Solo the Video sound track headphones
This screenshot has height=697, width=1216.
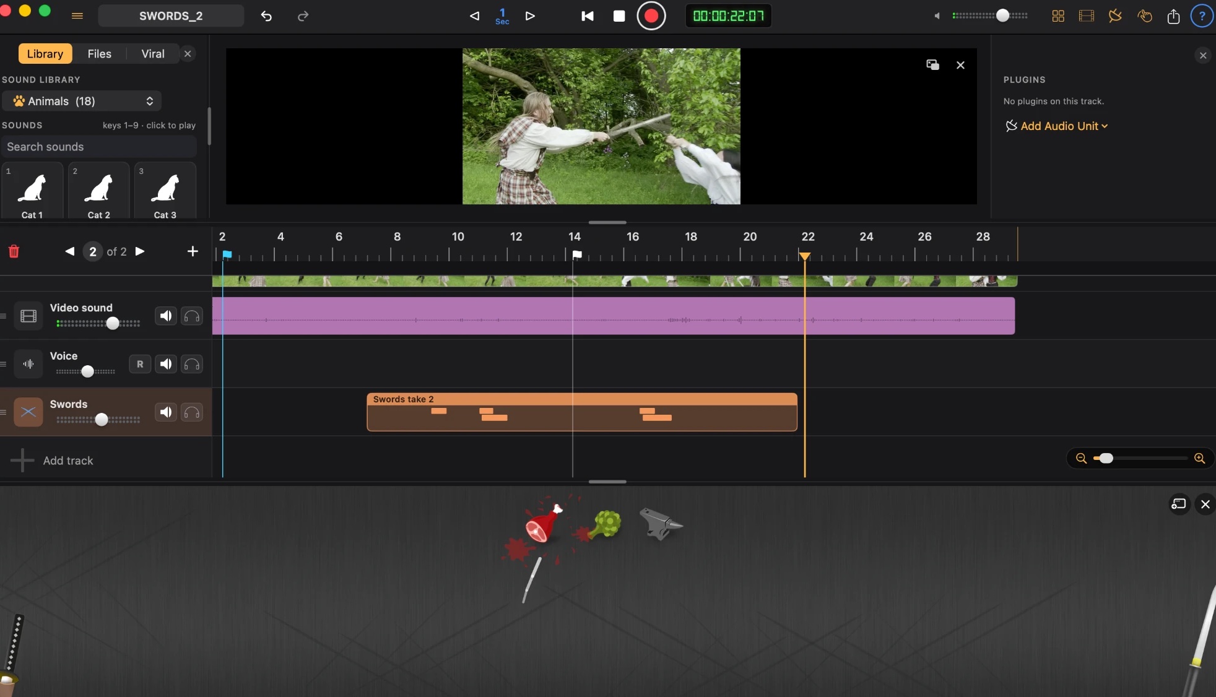(x=192, y=316)
